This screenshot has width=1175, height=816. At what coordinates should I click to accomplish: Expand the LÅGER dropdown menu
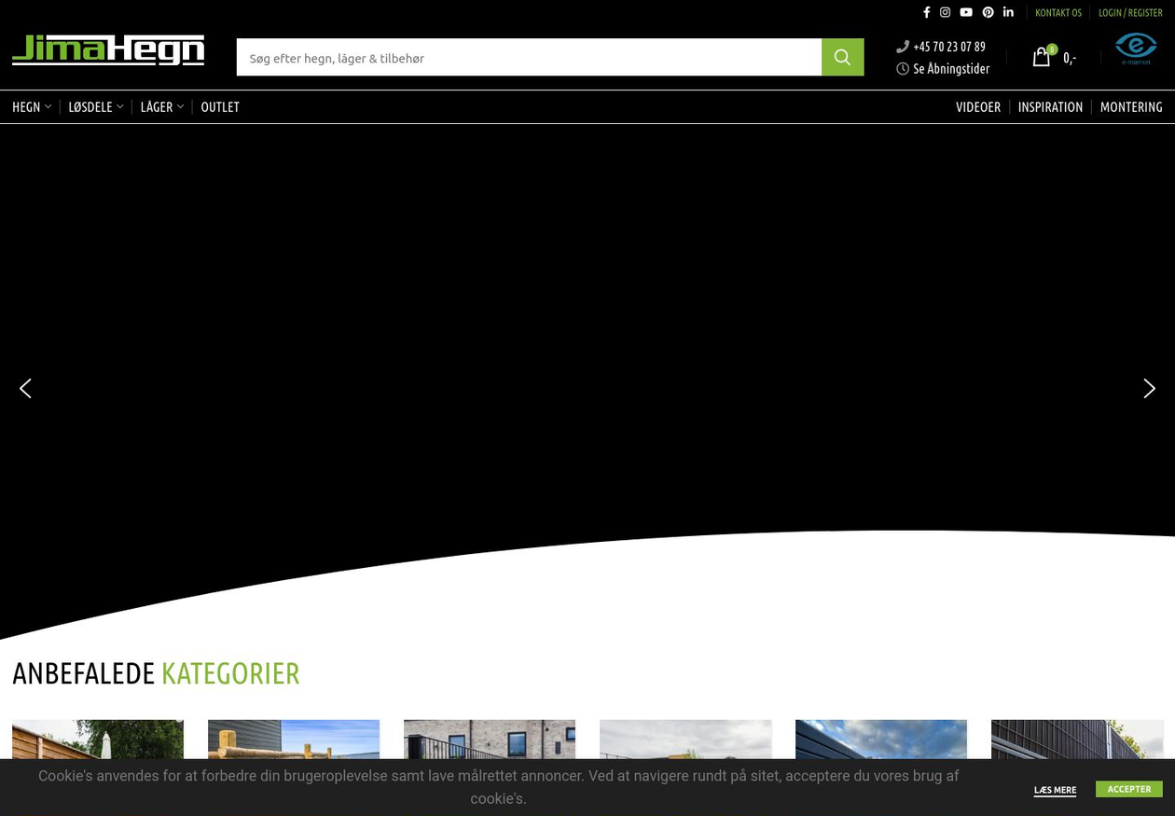click(x=161, y=107)
